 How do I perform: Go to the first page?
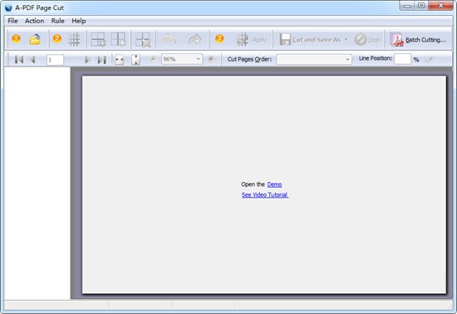pos(19,60)
